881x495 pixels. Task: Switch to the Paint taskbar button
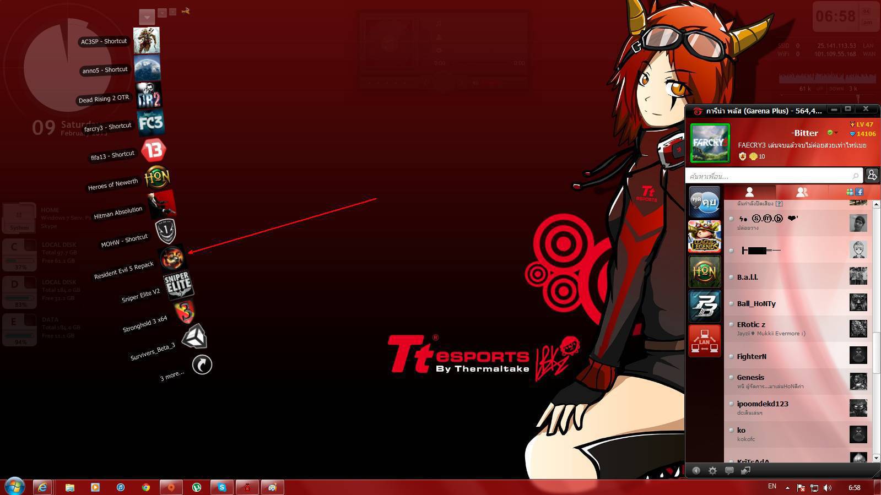272,487
